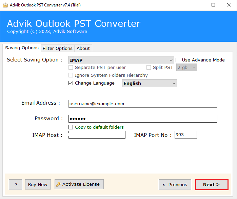This screenshot has height=199, width=237.
Task: Check Copy to default folders checkbox
Action: pos(71,127)
